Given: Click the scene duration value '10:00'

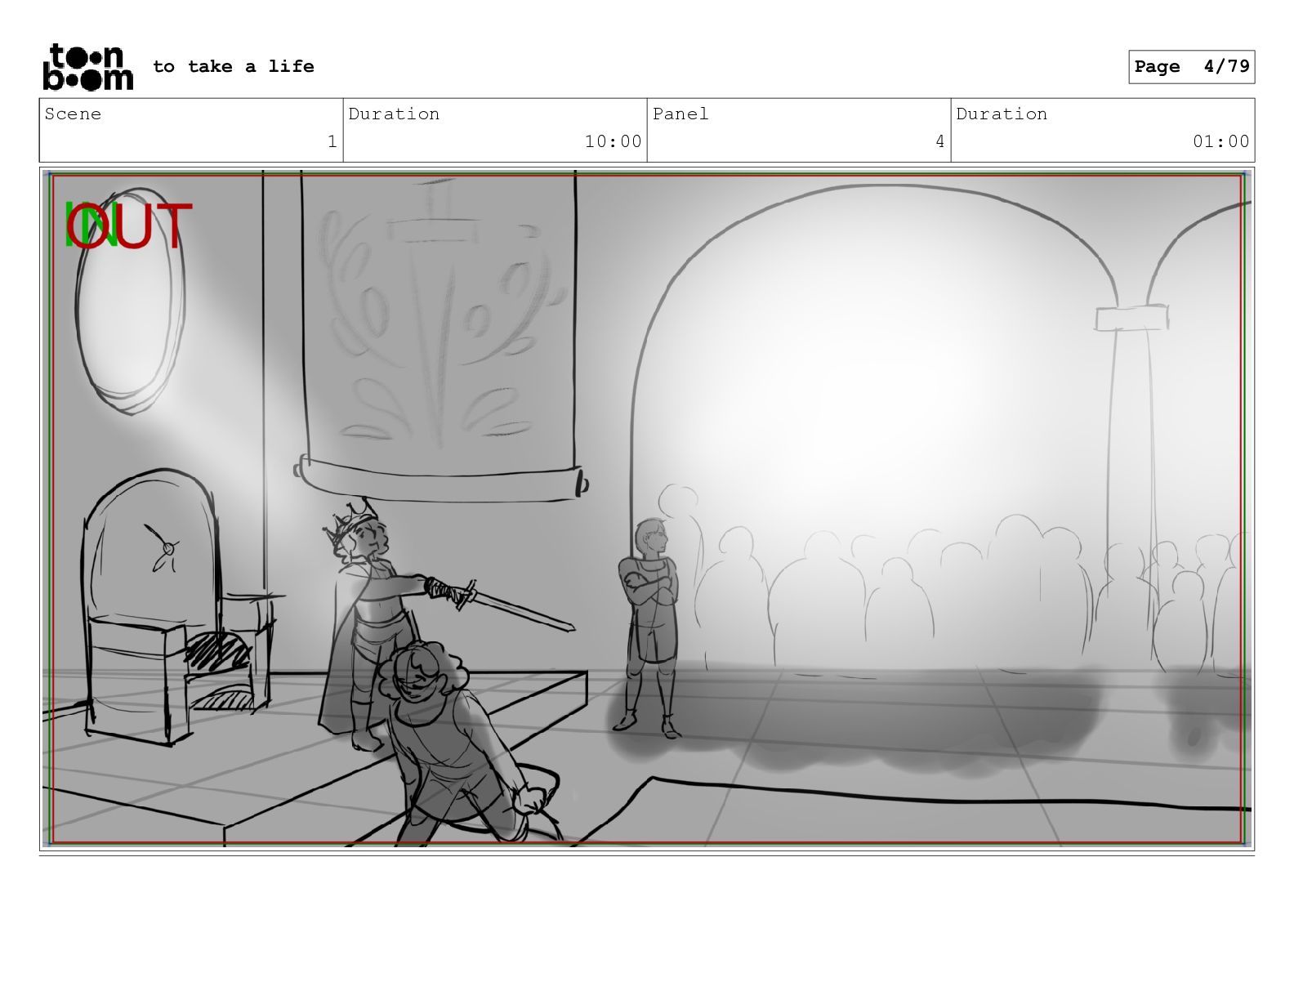Looking at the screenshot, I should click(x=614, y=141).
